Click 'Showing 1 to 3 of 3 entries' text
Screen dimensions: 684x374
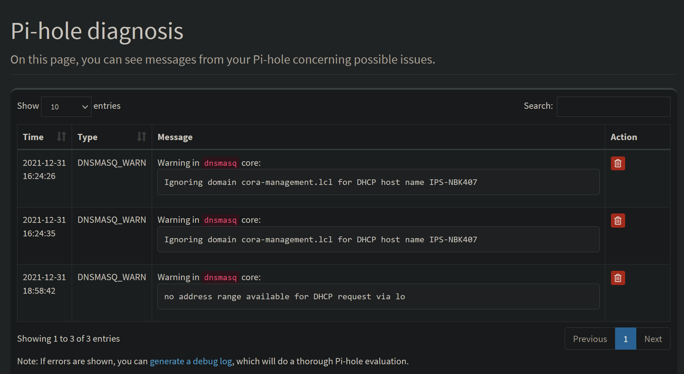pyautogui.click(x=69, y=339)
